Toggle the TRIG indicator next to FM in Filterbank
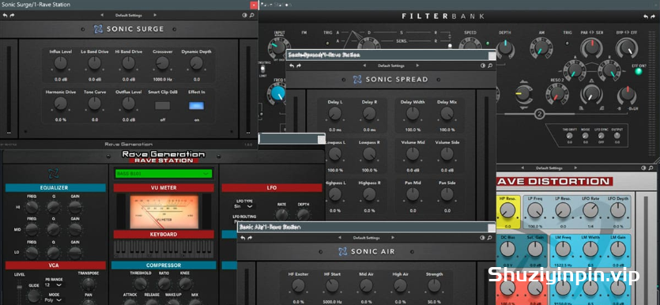 327,43
